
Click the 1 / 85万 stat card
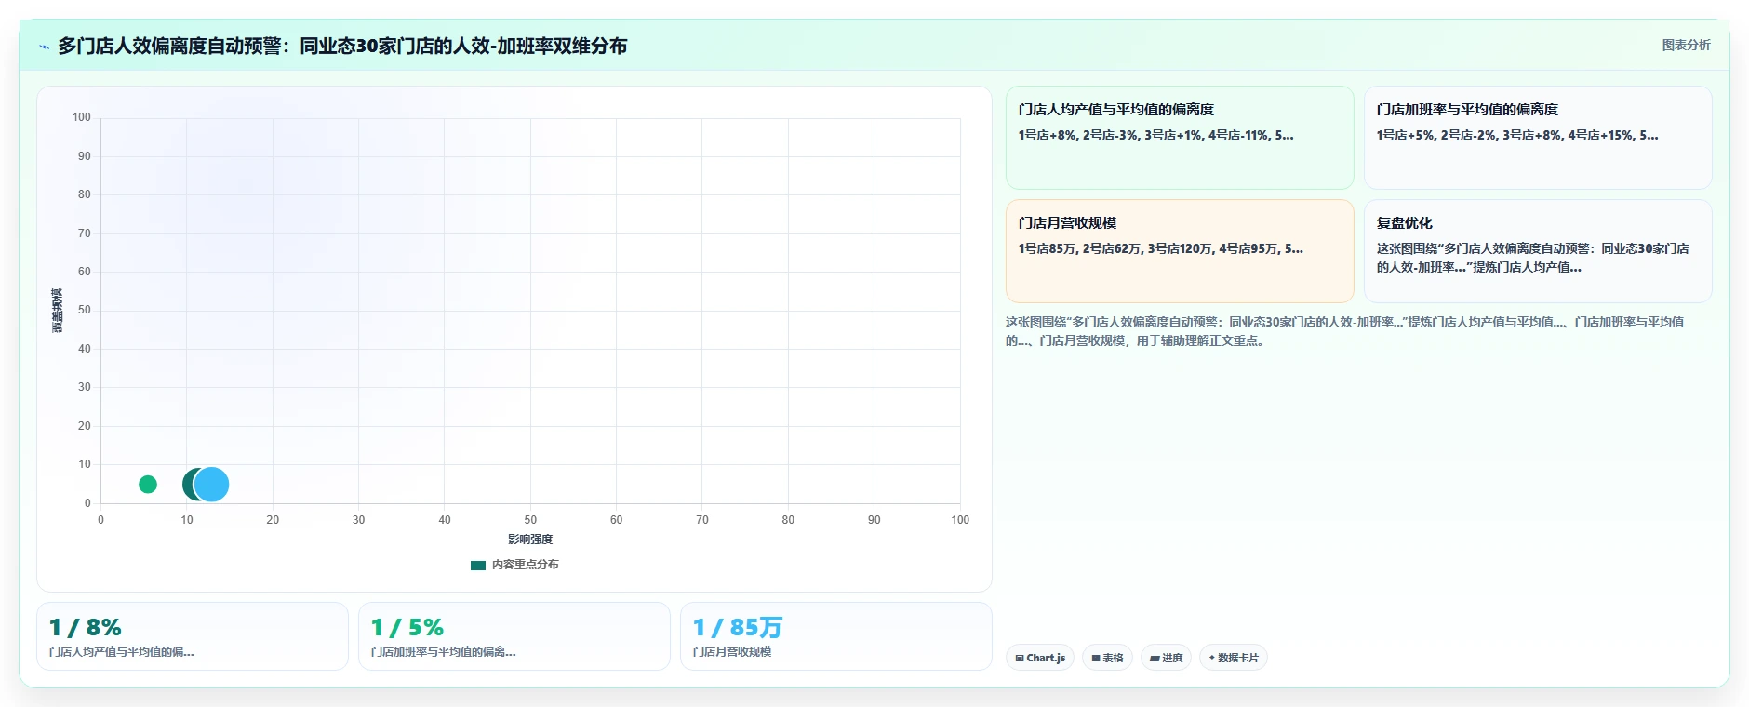point(836,636)
